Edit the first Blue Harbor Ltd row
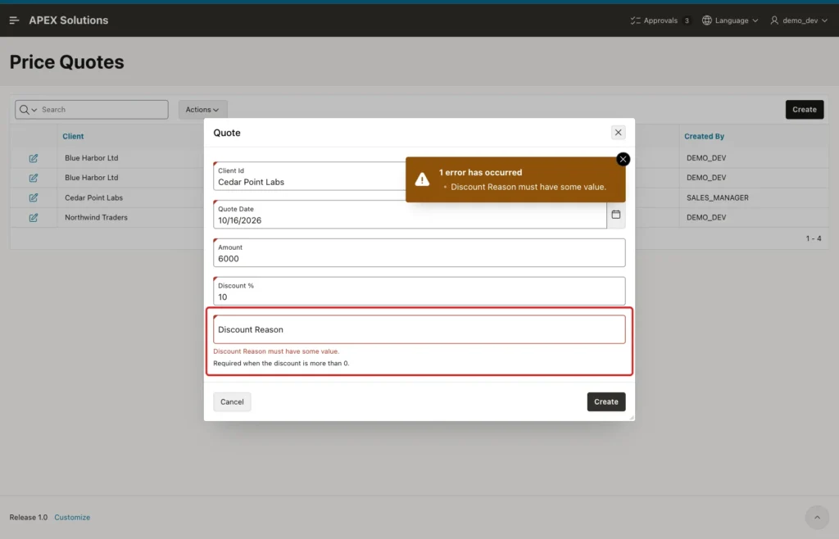Screen dimensions: 839x539 coord(33,158)
